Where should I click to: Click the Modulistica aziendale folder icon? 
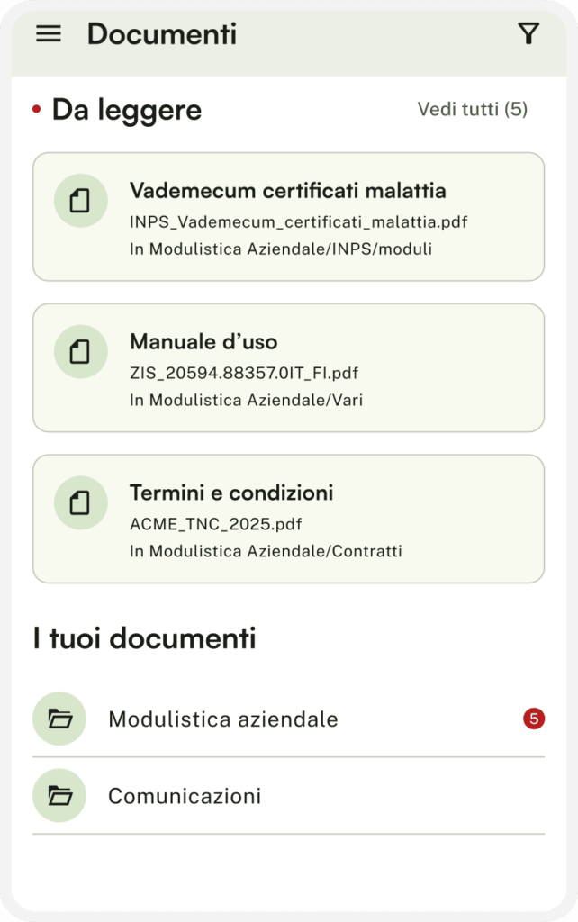[59, 719]
